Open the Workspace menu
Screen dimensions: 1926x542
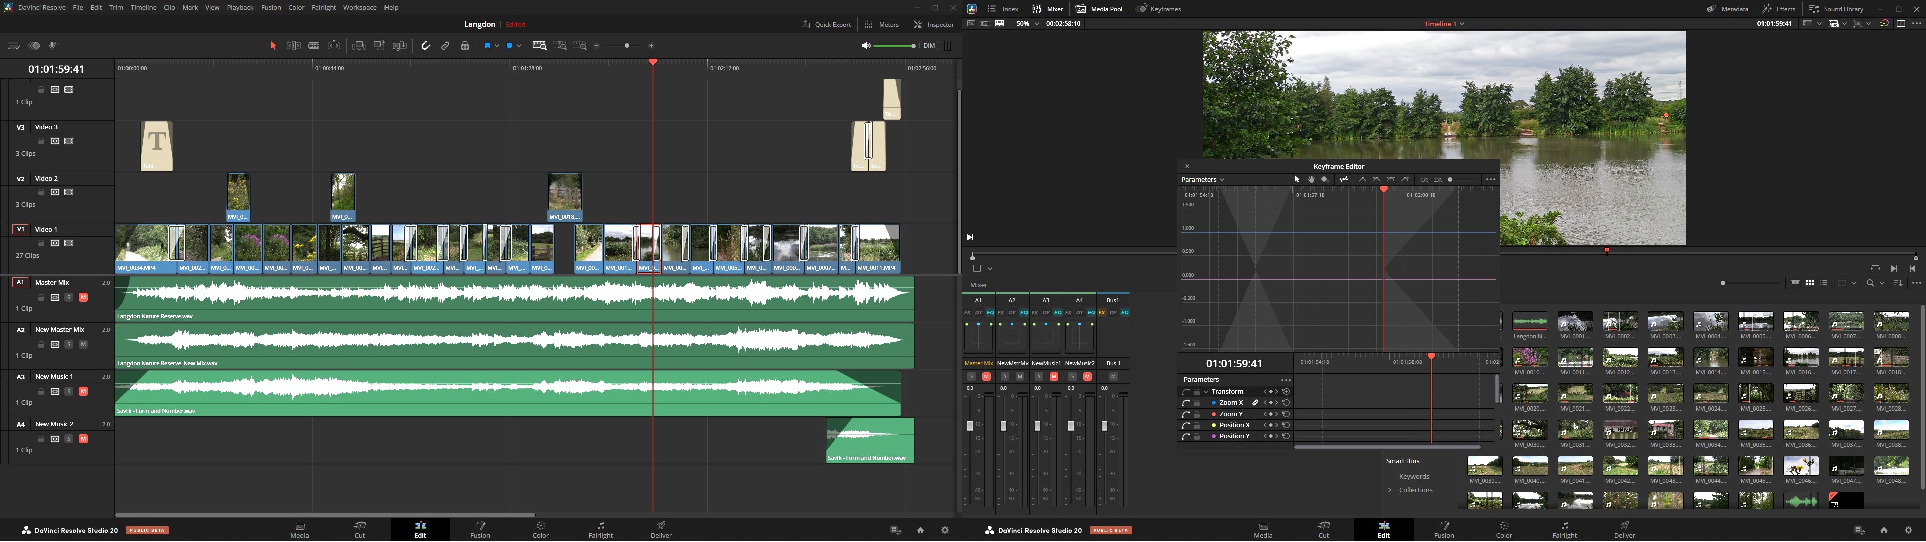(x=359, y=8)
